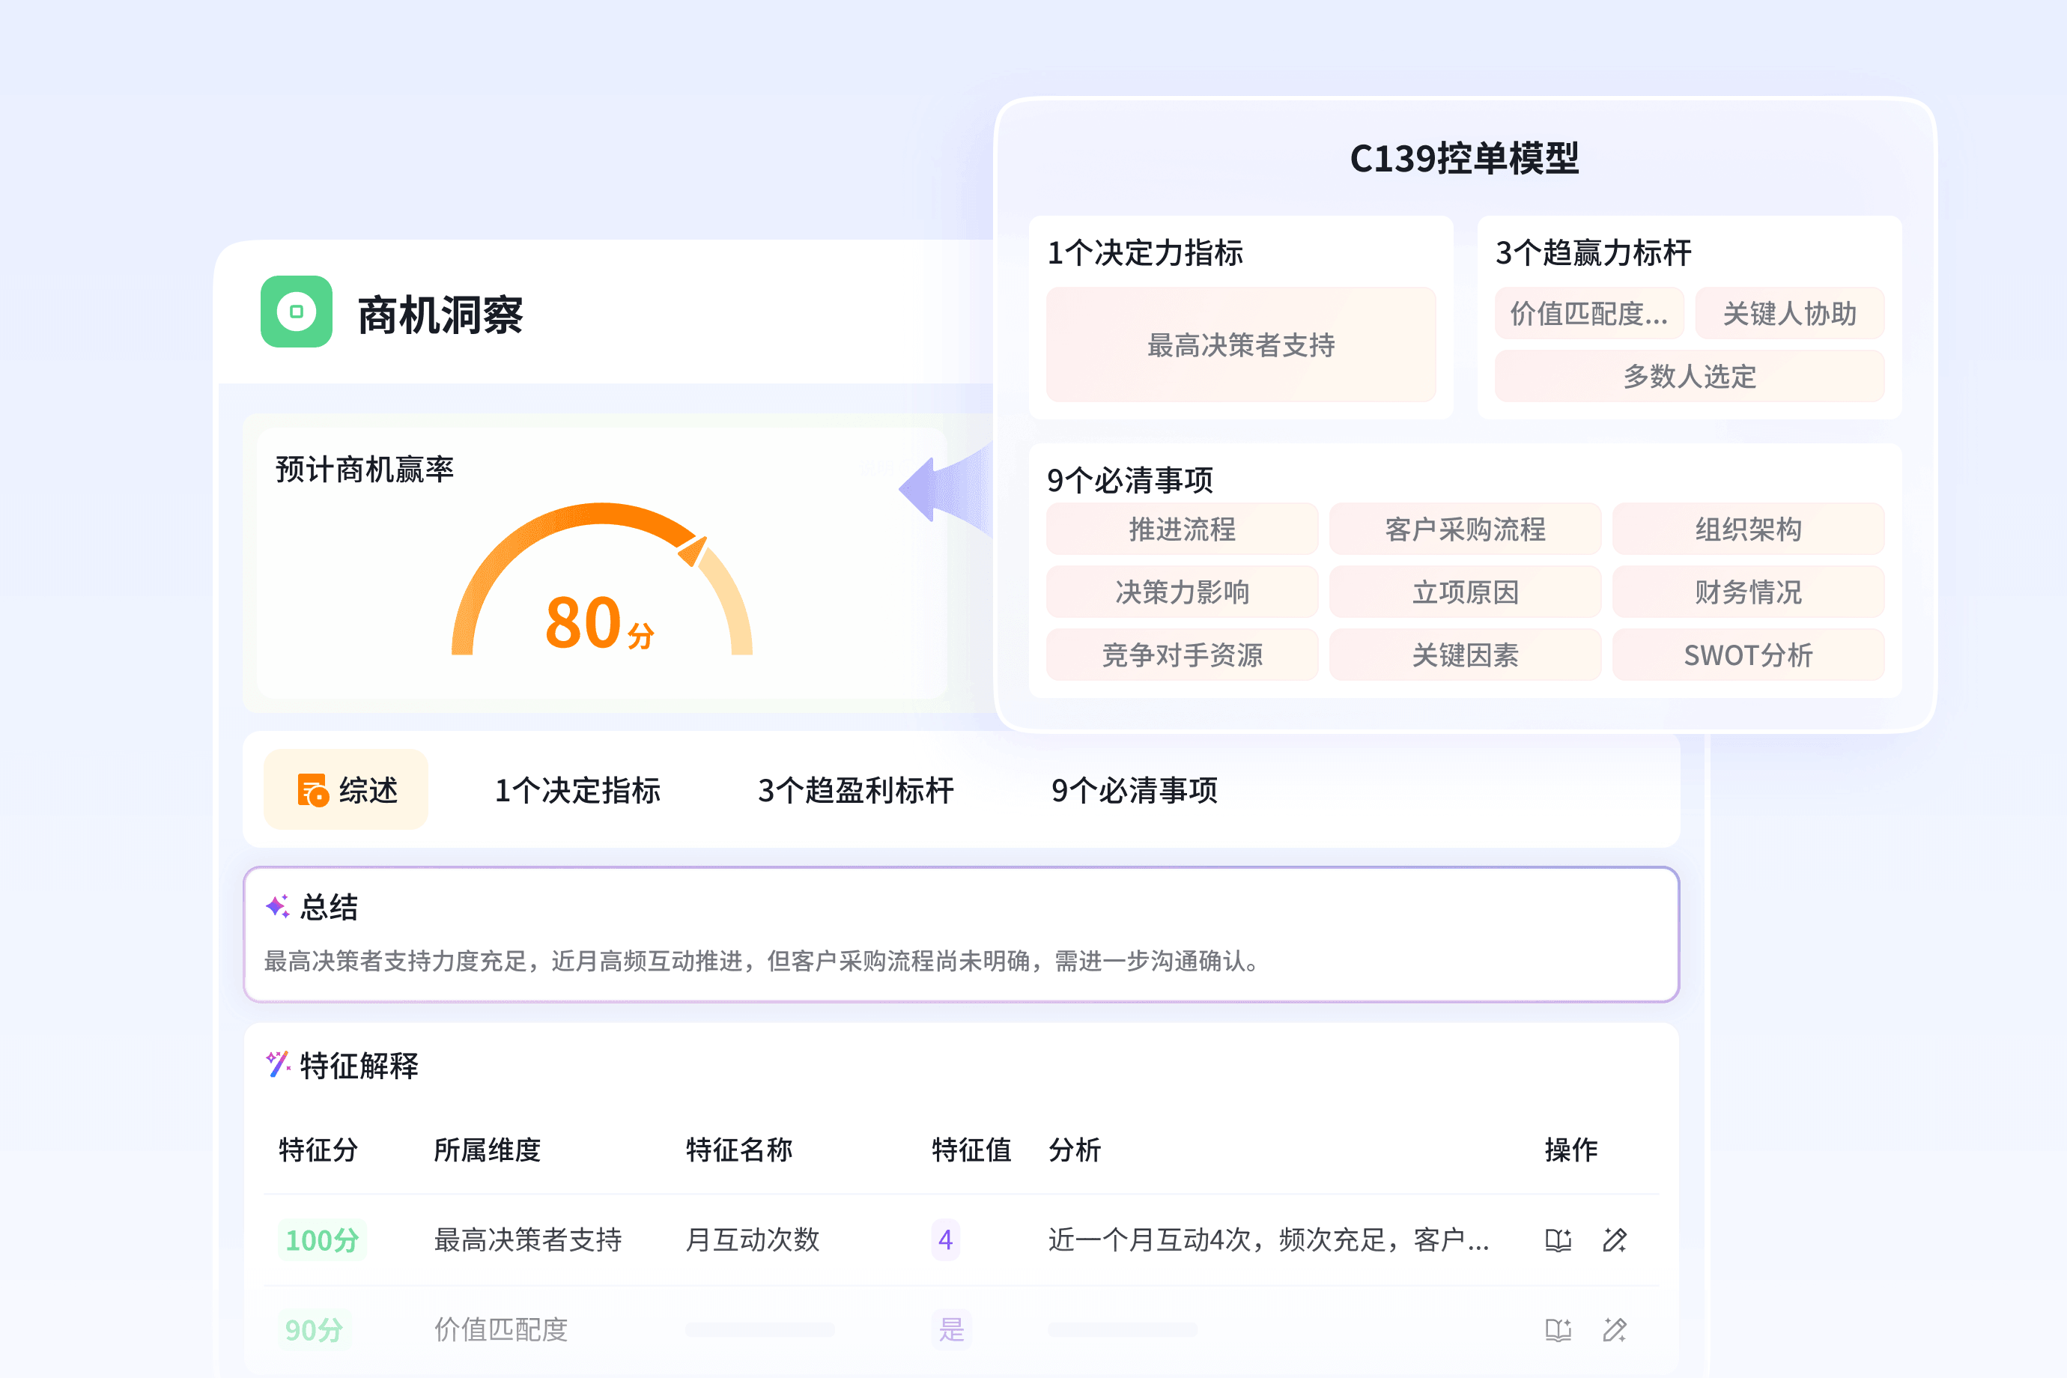Click the edit pencil icon for 价值匹配度 row
The image size is (2067, 1378).
pyautogui.click(x=1615, y=1329)
